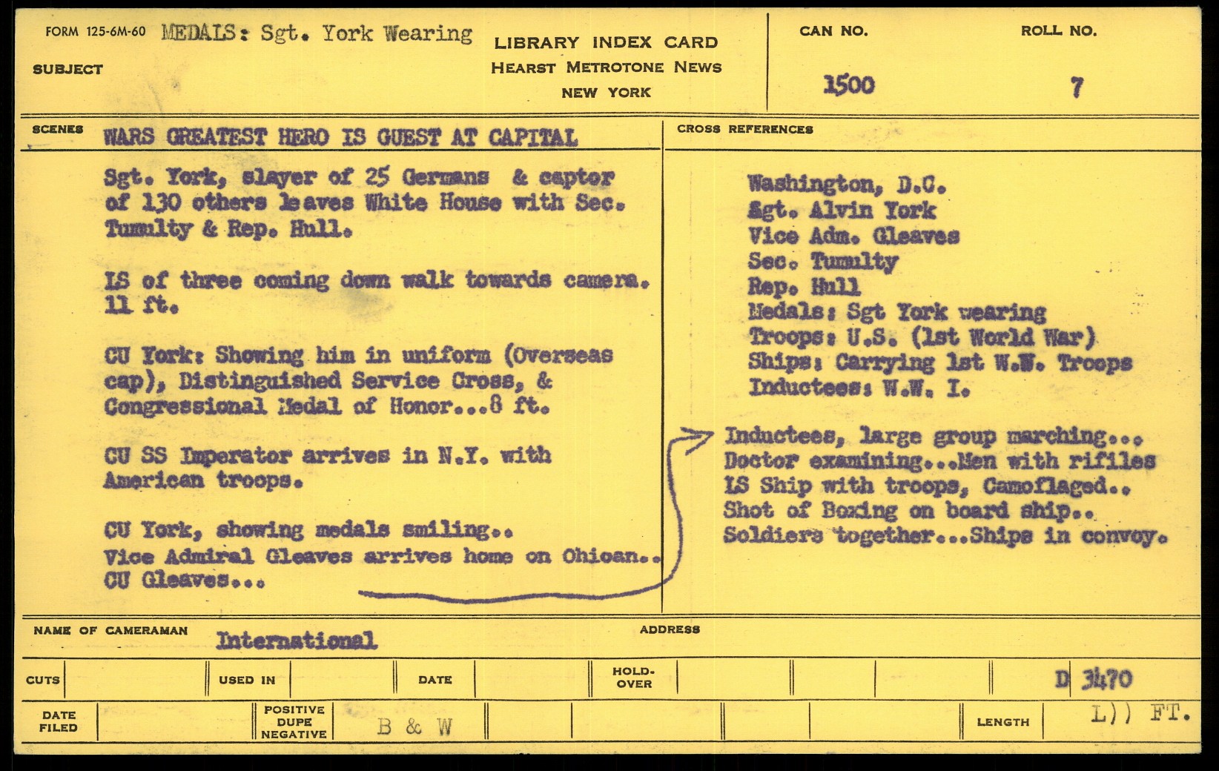The image size is (1219, 771).
Task: Open the 'Sec. Tumulty' cross reference
Action: [823, 262]
